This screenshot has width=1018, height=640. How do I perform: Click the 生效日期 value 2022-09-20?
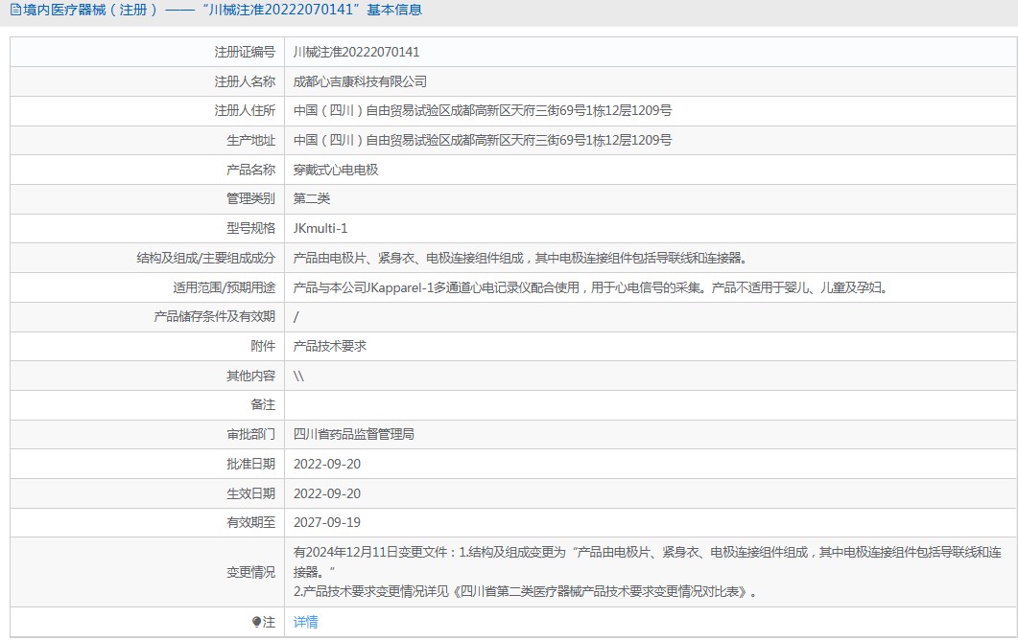[327, 493]
